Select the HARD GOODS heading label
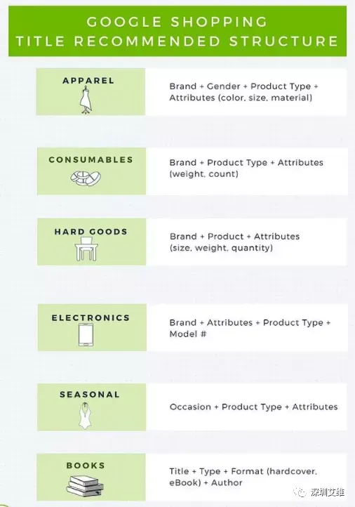355x507 pixels. tap(91, 232)
